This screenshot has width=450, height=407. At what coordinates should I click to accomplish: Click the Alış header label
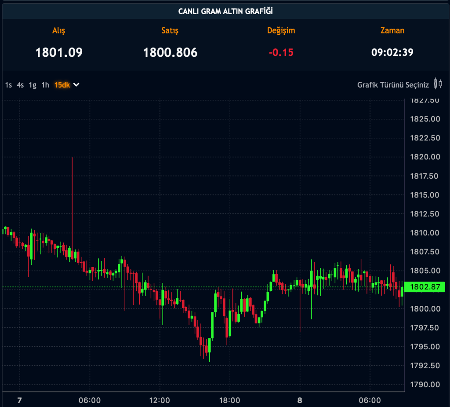[x=59, y=31]
